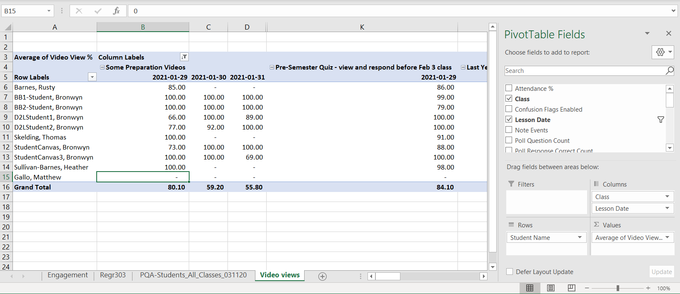Click the Lesson Date field filter icon

(661, 120)
